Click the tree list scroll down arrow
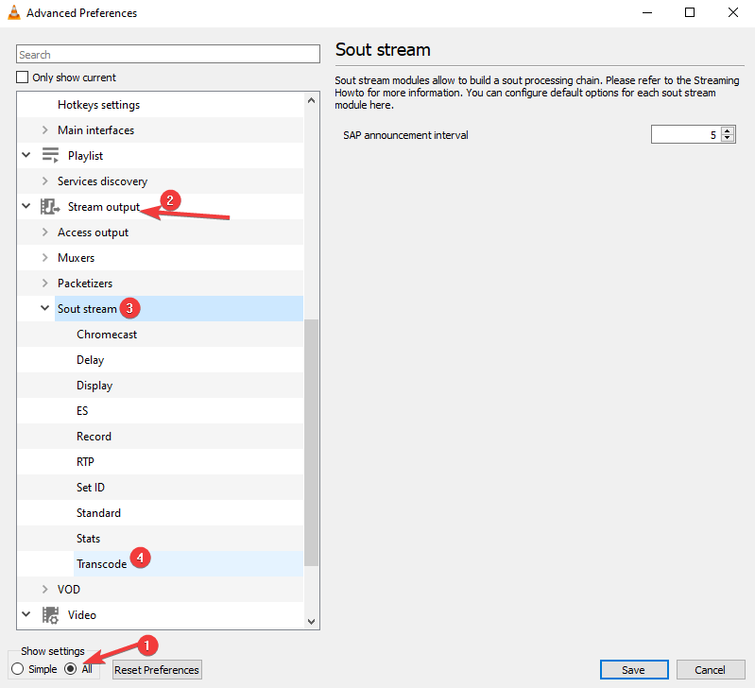Screen dimensions: 755x688 coord(311,621)
